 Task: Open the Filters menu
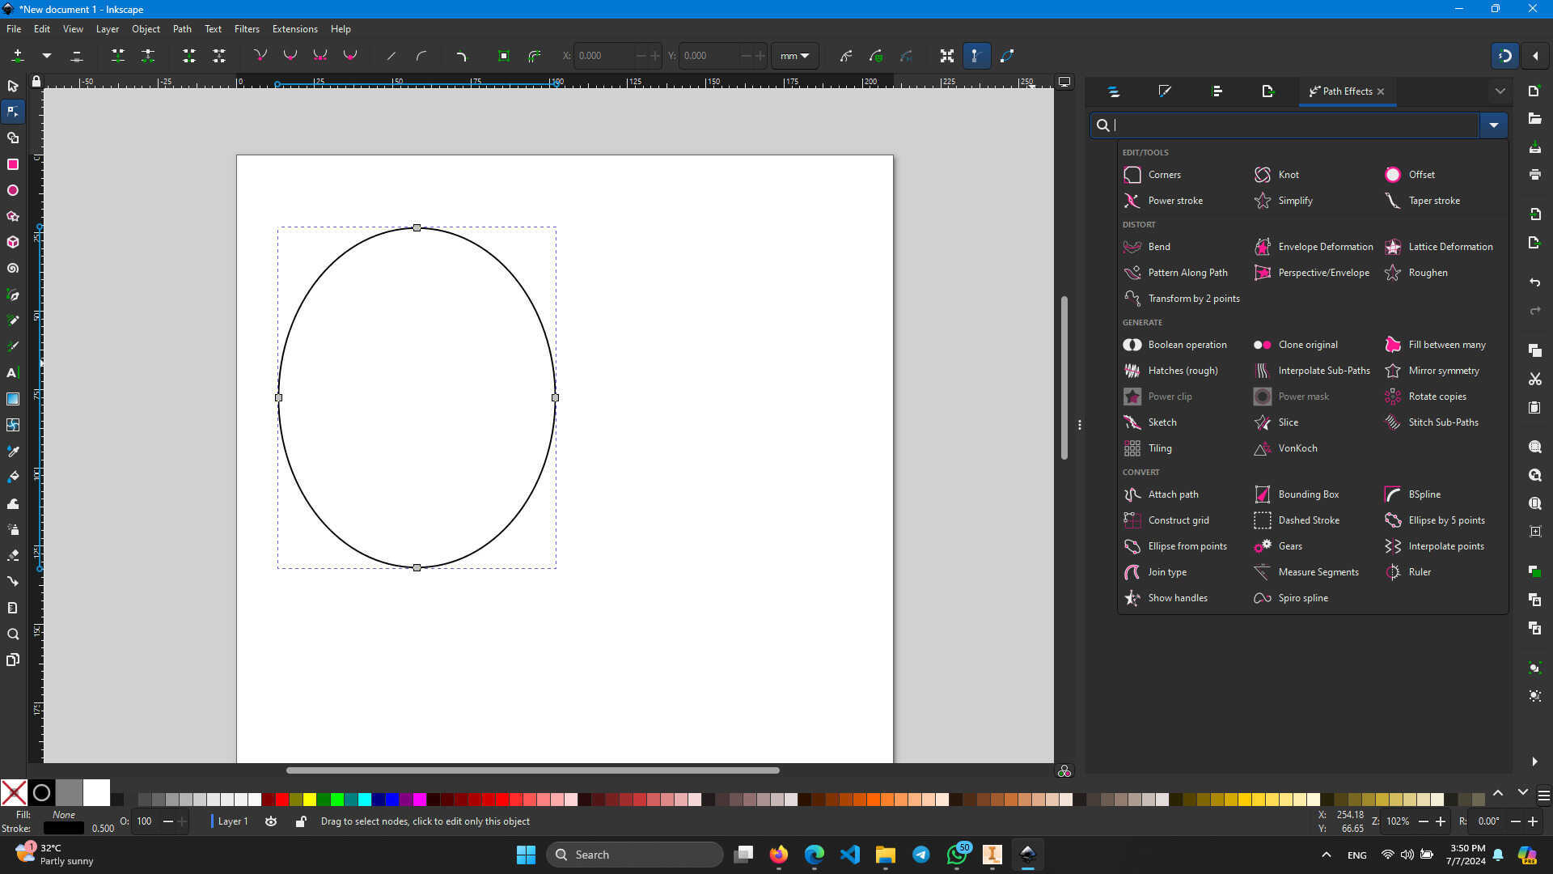point(247,29)
